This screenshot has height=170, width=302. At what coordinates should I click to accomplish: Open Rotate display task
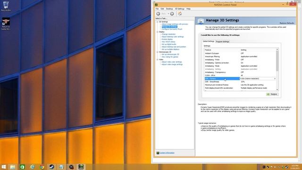(x=167, y=39)
